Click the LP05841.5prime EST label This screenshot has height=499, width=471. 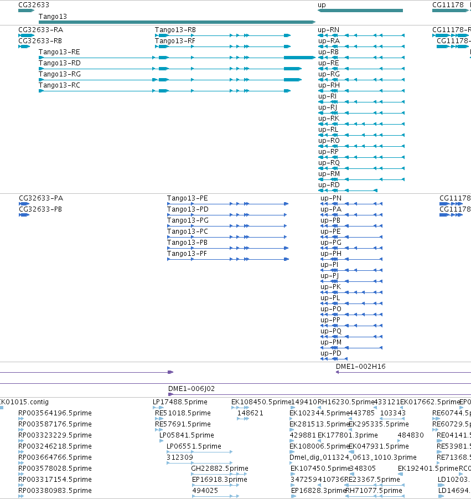(x=187, y=435)
